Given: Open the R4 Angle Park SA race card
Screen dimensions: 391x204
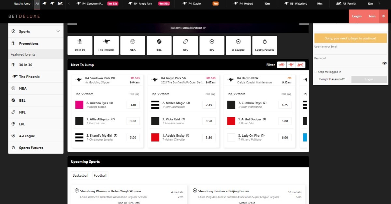Looking at the screenshot, I should [x=183, y=80].
